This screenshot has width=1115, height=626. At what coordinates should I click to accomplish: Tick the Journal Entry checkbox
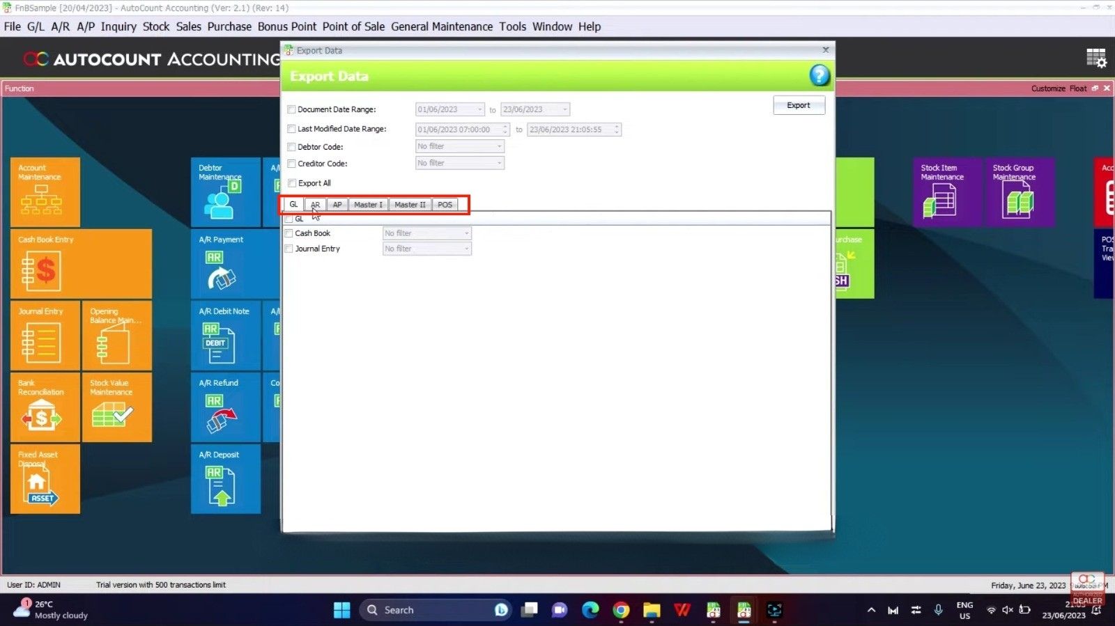click(x=289, y=249)
